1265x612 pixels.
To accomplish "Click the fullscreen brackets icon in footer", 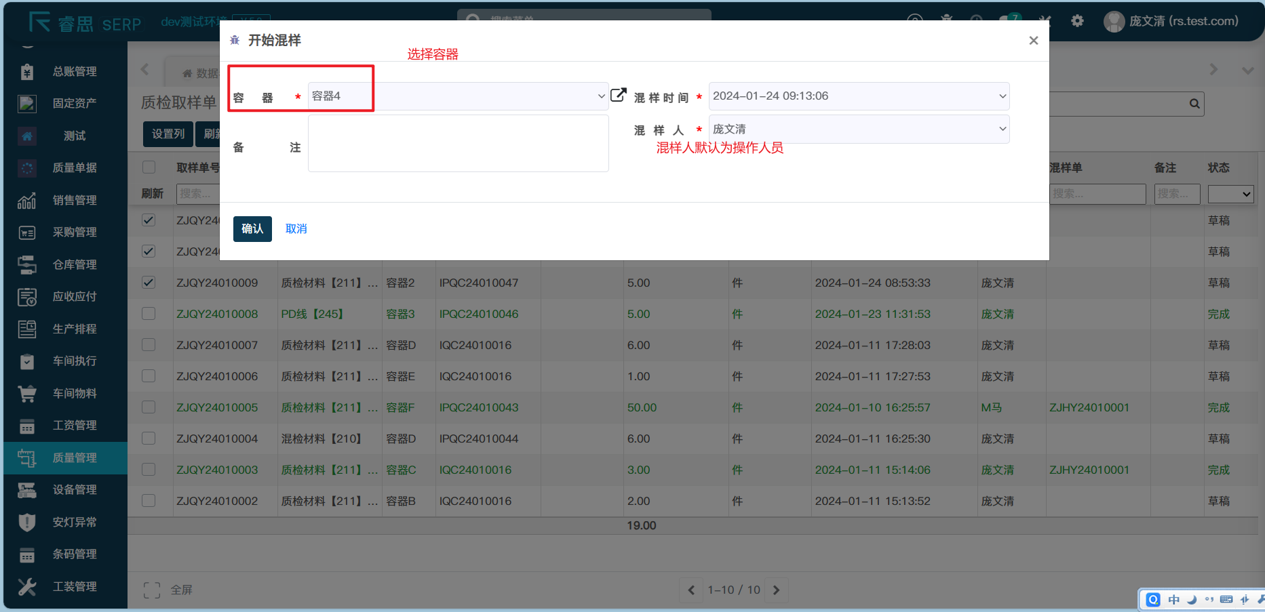I will (152, 590).
